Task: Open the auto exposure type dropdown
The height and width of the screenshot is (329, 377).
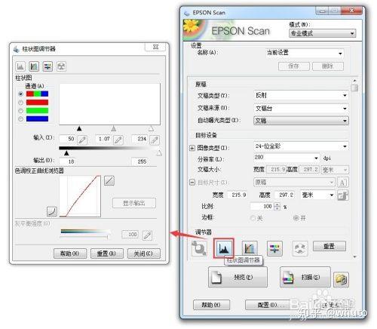Action: click(x=301, y=121)
